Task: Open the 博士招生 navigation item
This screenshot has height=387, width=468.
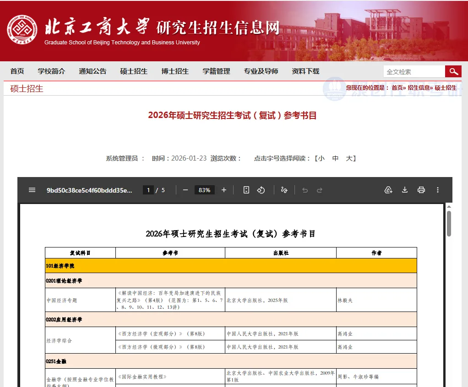Action: (175, 71)
